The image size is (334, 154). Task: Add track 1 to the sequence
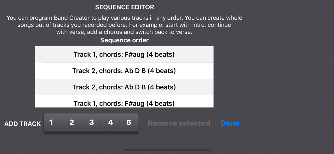click(x=53, y=123)
